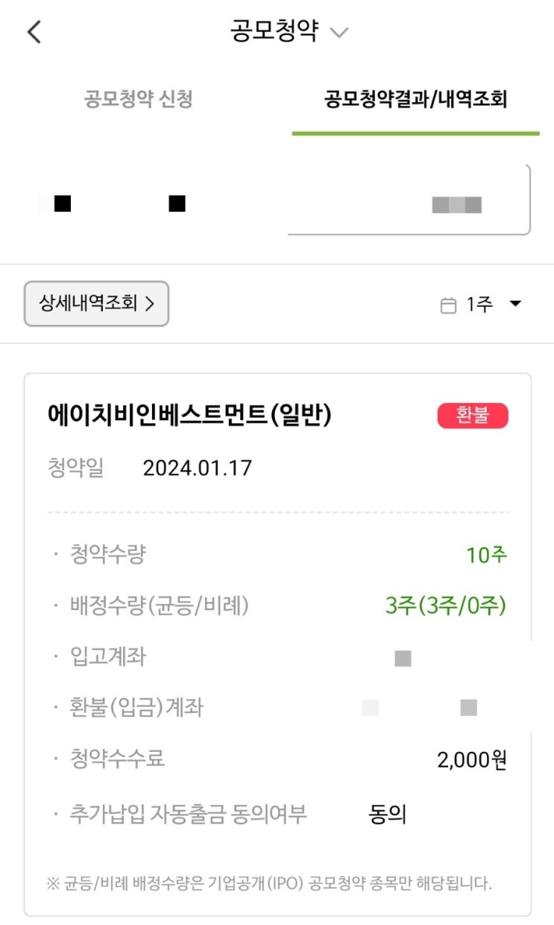The height and width of the screenshot is (925, 554).
Task: Tap the 청약일 2024.01.17 date
Action: coord(198,468)
